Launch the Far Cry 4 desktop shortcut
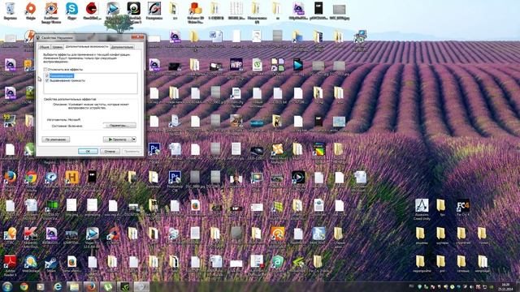The width and height of the screenshot is (520, 292). coord(463,208)
